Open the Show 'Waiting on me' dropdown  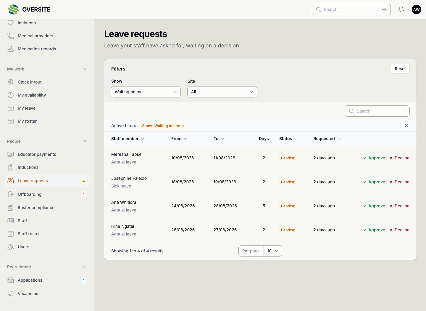146,92
